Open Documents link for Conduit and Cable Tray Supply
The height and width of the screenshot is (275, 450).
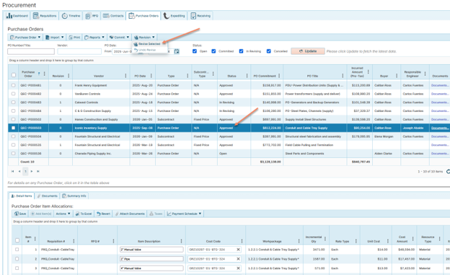(x=440, y=128)
